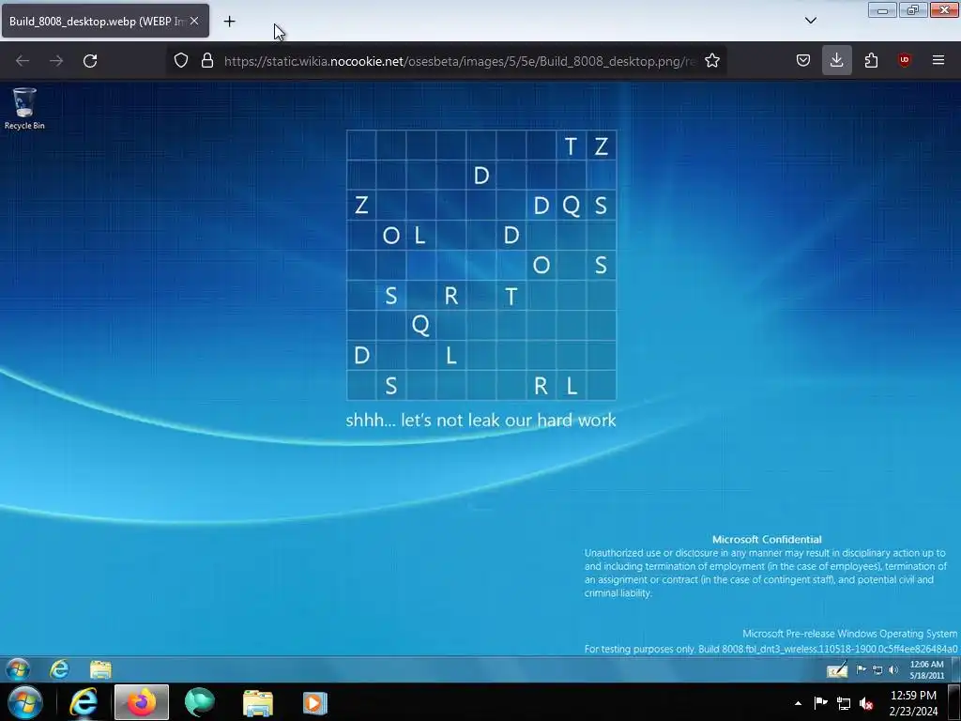Click the muted volume speaker icon
Screen dimensions: 961x721
866,704
